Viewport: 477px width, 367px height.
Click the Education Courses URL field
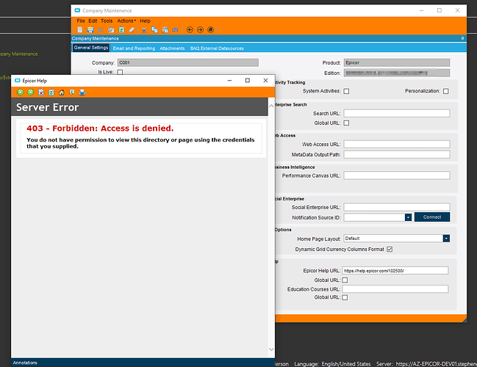click(x=395, y=289)
